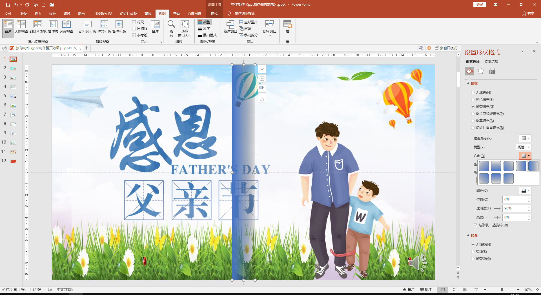Open Switch Windows (切换窗口) dropdown
The height and width of the screenshot is (295, 541).
pyautogui.click(x=270, y=28)
